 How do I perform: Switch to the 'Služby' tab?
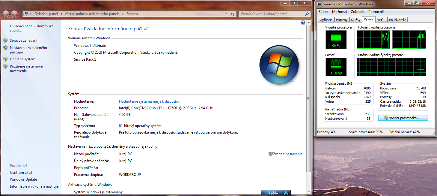(356, 20)
